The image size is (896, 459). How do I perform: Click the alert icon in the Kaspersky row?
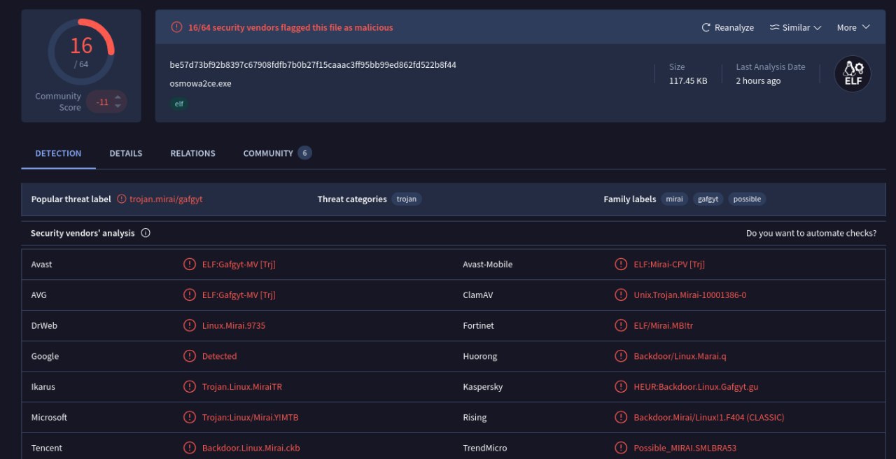[621, 386]
